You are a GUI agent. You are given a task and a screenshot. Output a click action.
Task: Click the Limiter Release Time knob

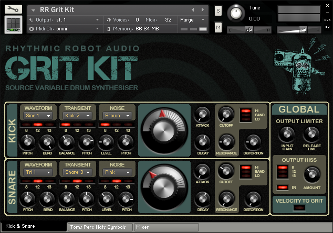[x=311, y=134]
